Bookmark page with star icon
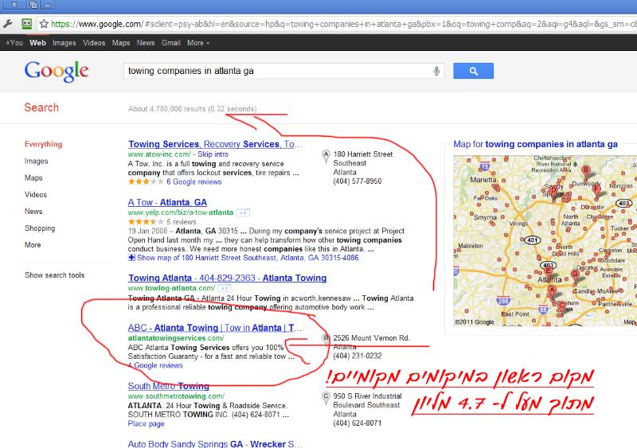This screenshot has width=637, height=448. tap(44, 24)
